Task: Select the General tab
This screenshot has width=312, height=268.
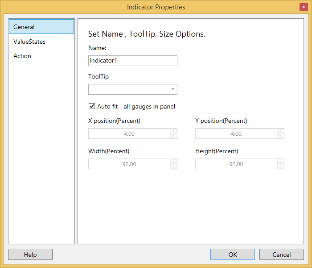Action: click(x=41, y=27)
